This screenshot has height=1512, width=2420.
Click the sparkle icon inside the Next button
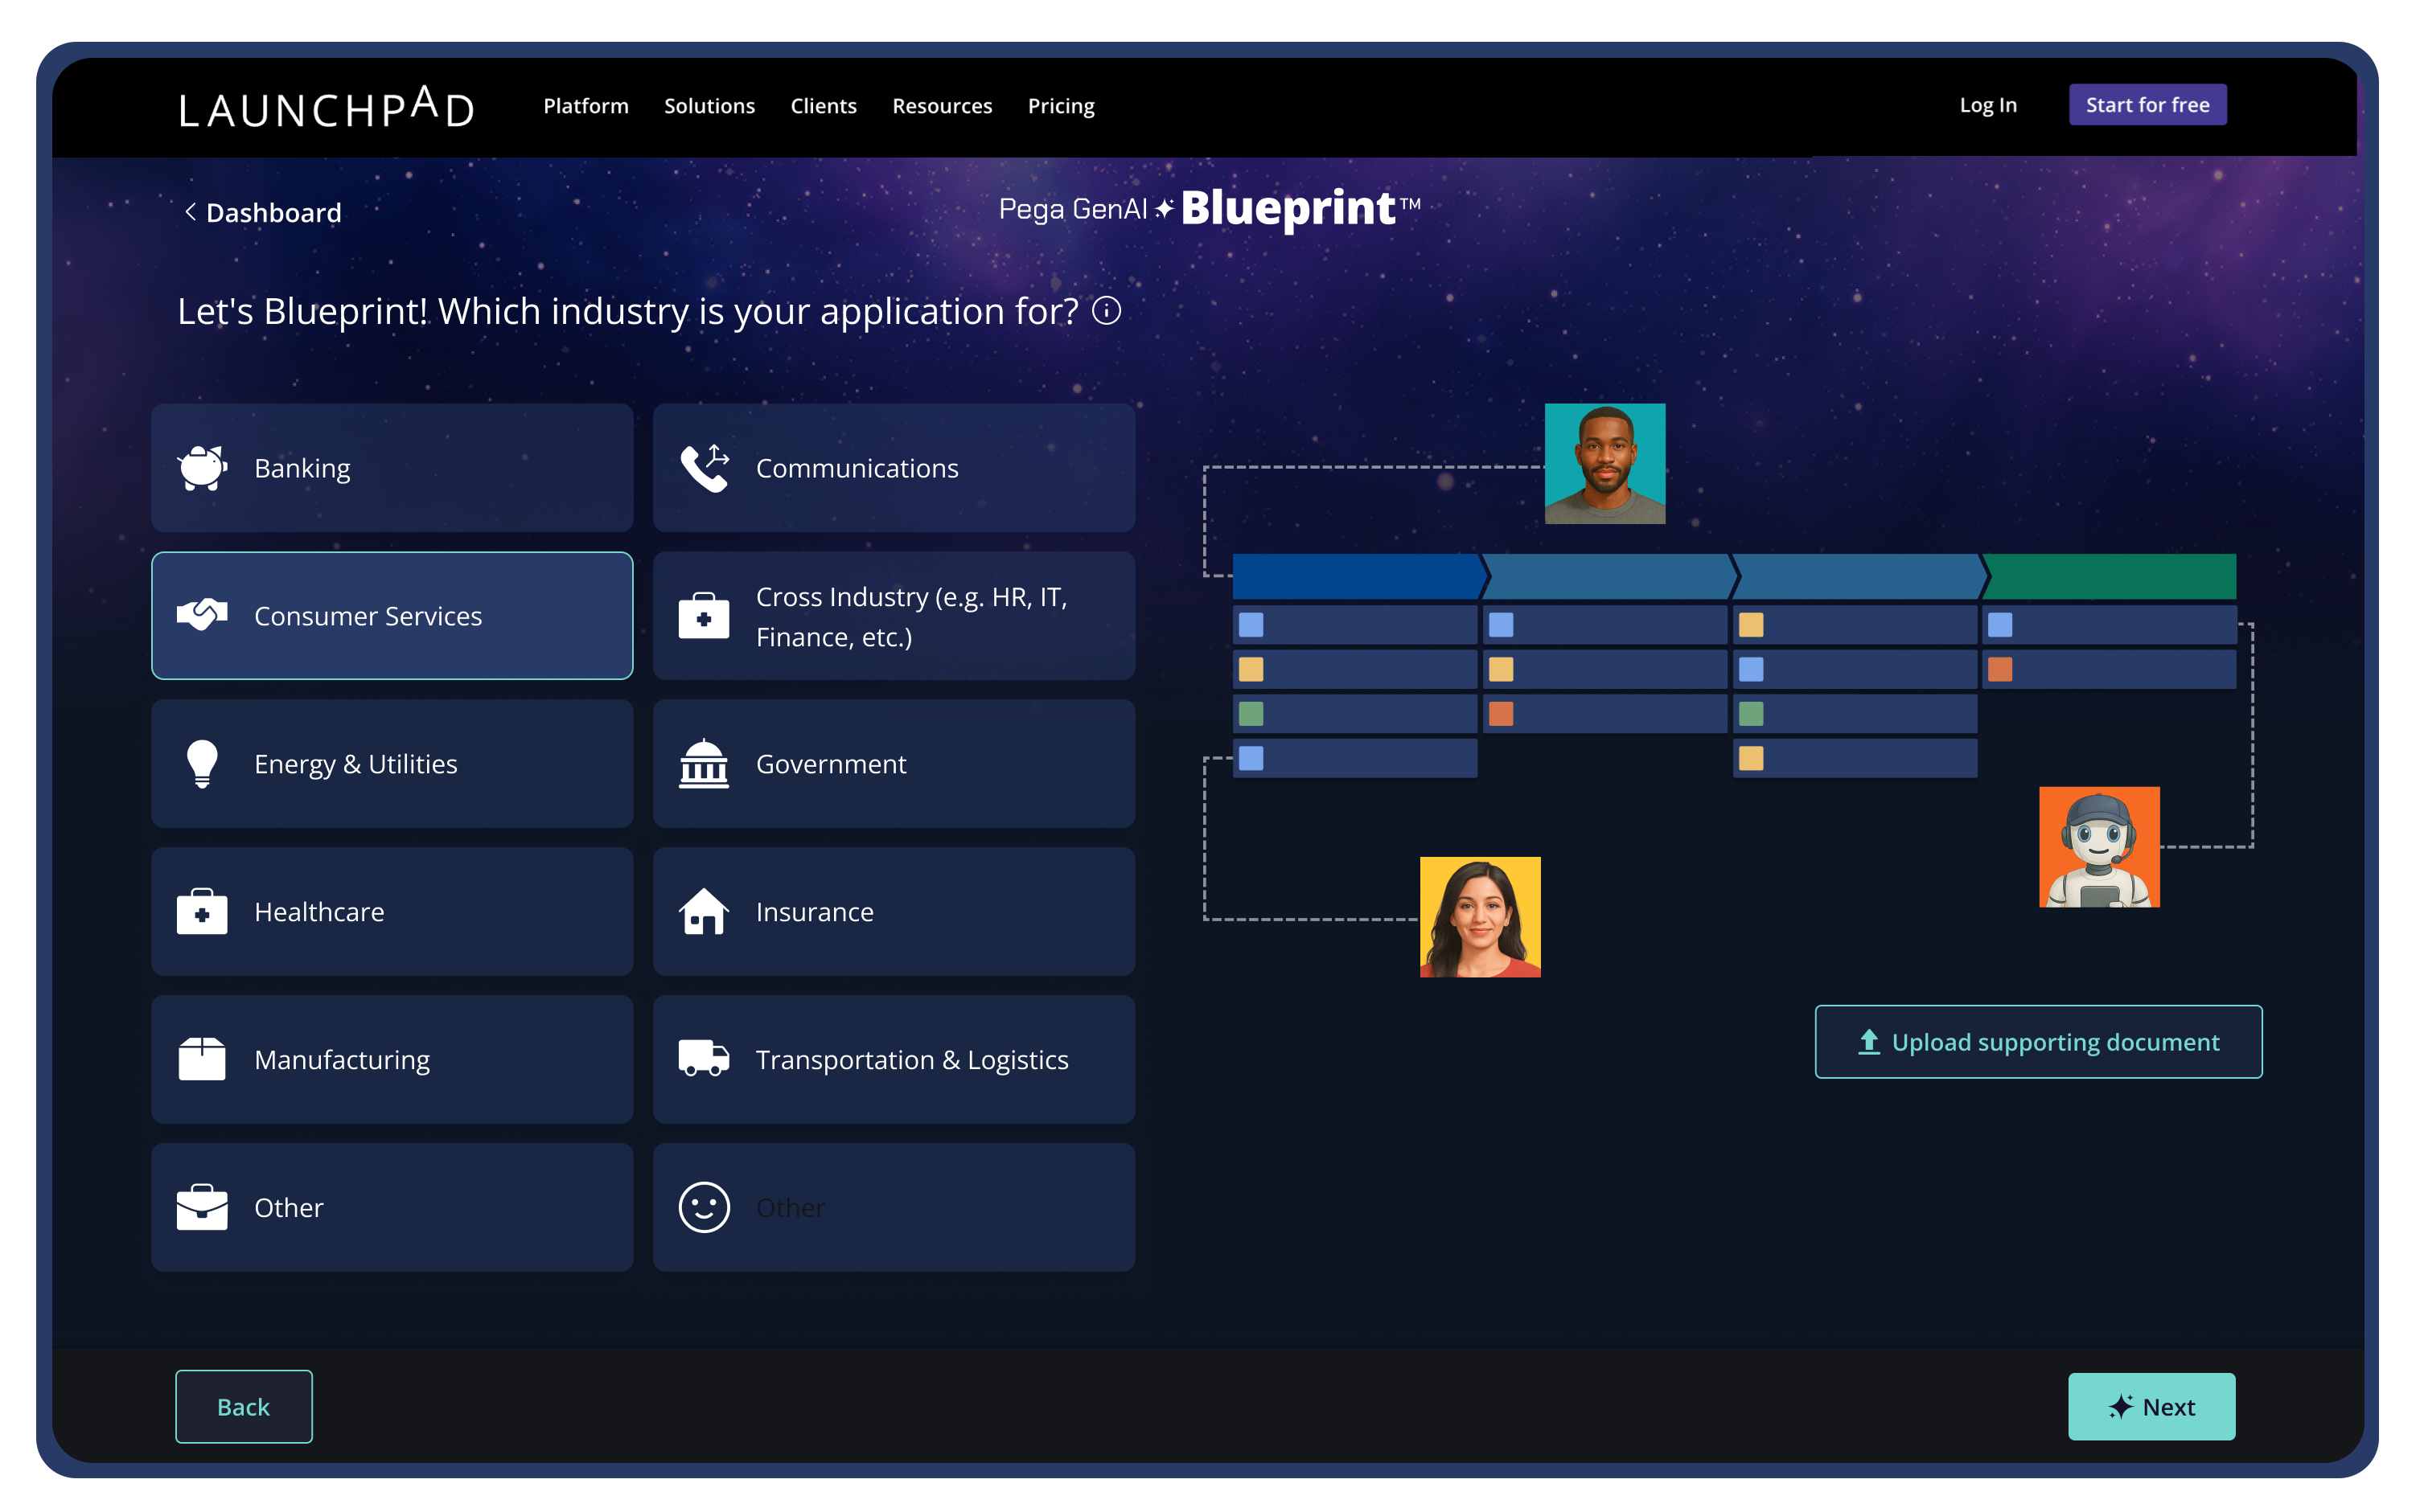coord(2121,1406)
